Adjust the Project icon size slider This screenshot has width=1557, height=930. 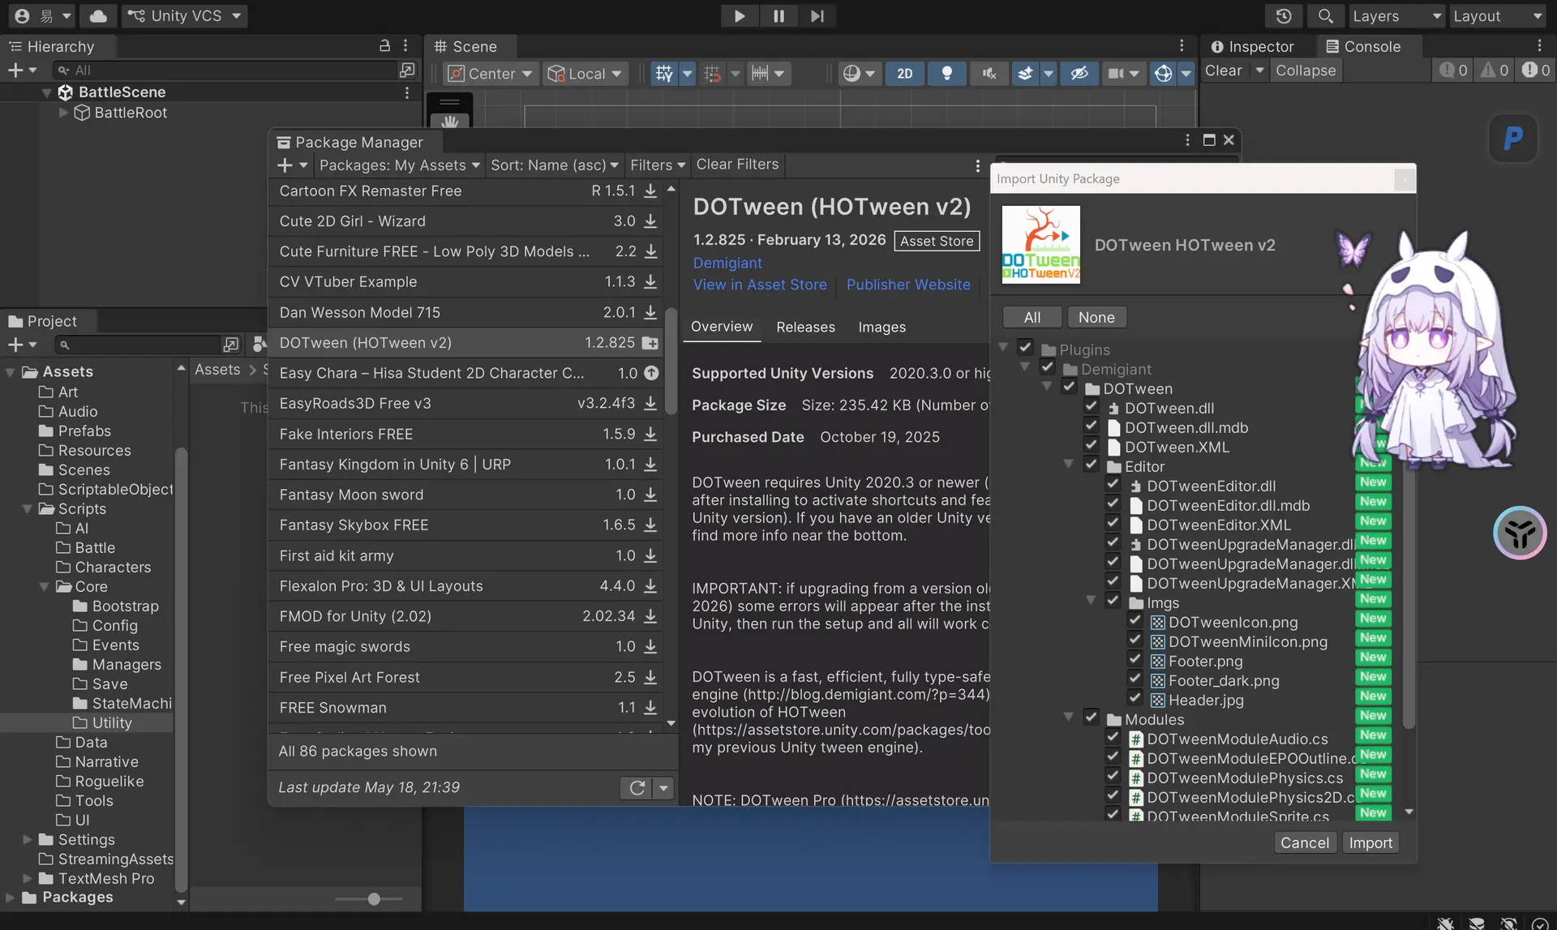[373, 899]
